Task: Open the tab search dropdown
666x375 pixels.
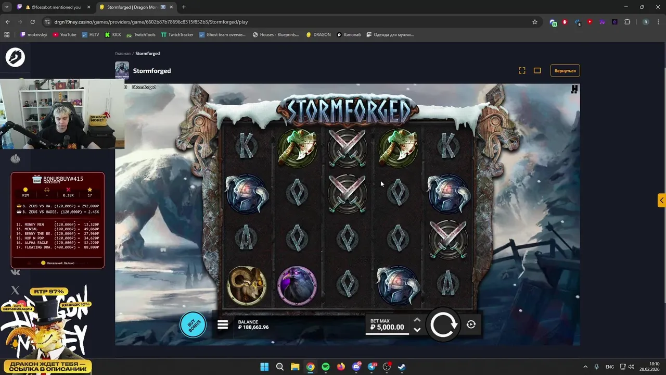Action: tap(7, 7)
